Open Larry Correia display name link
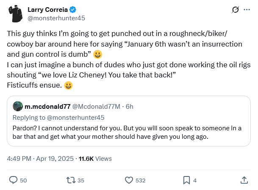 pyautogui.click(x=47, y=10)
